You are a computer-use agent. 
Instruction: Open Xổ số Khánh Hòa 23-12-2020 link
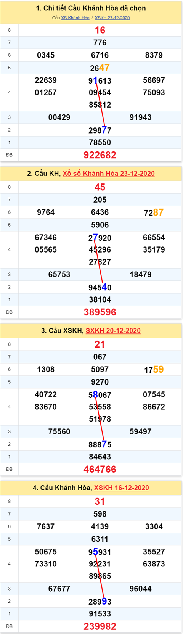click(109, 174)
